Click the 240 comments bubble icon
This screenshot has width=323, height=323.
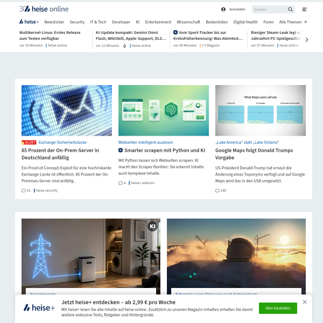point(217,191)
